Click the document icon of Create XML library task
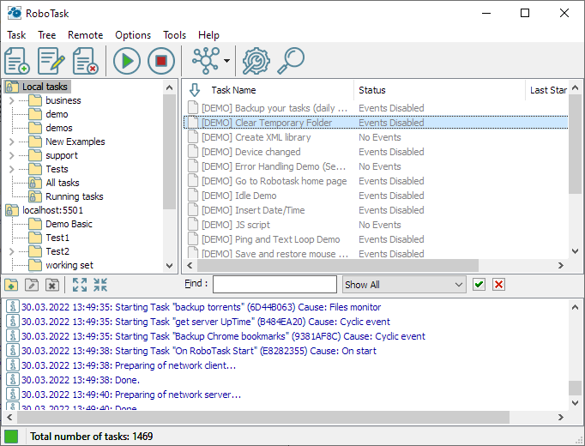The height and width of the screenshot is (446, 585). [x=193, y=137]
